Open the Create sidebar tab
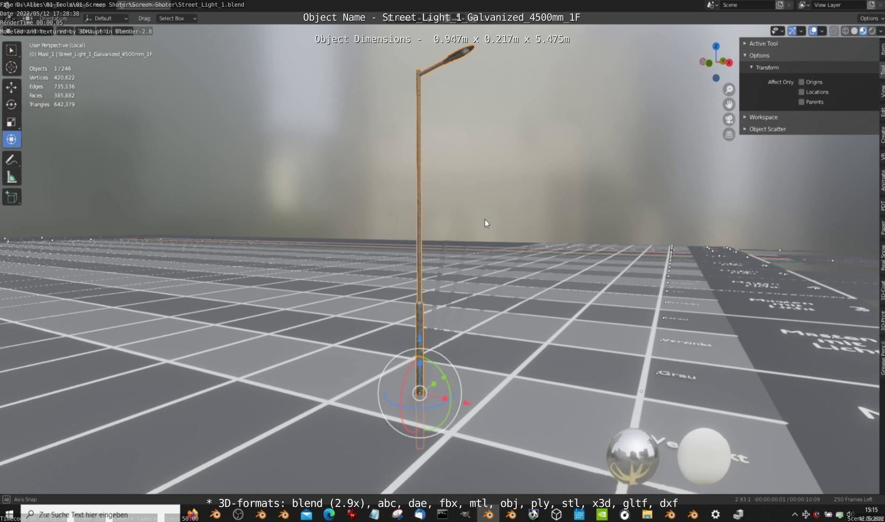 coord(882,135)
